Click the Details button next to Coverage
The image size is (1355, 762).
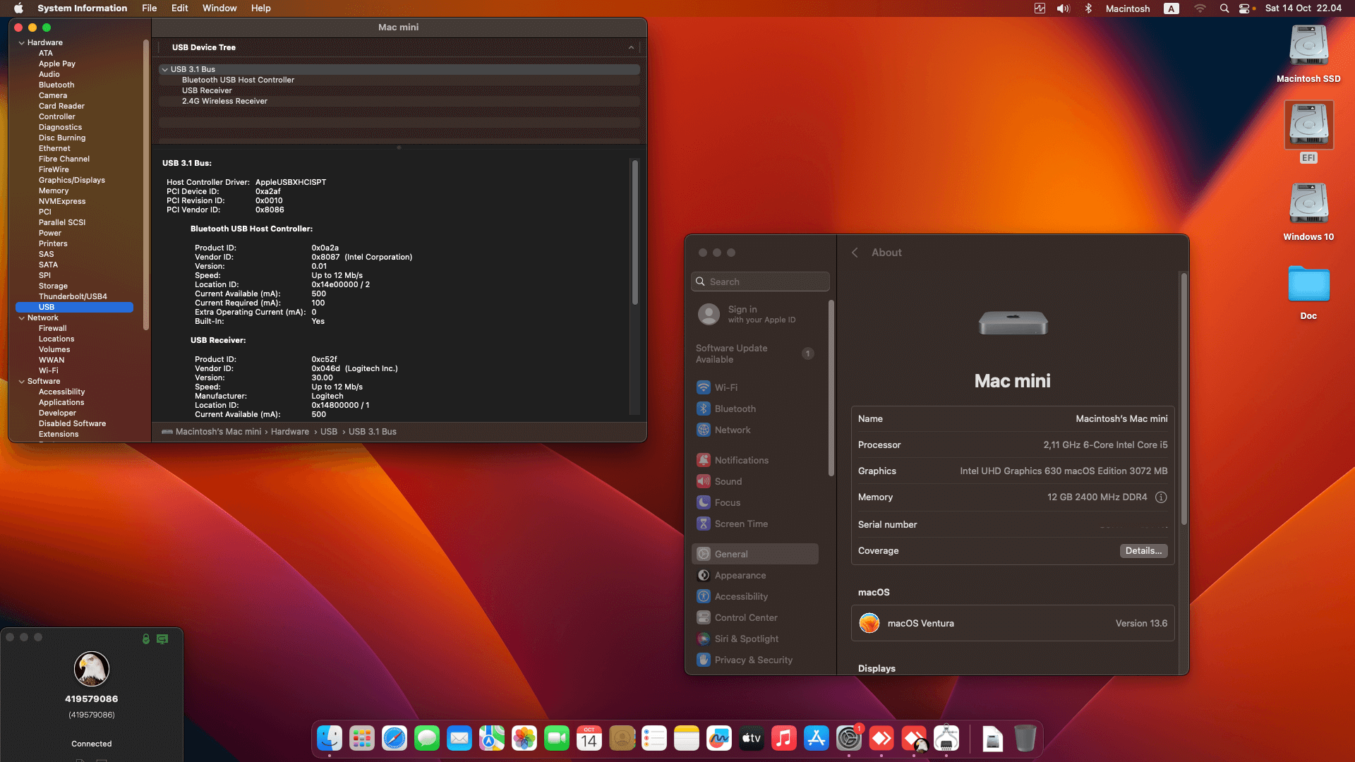click(1143, 551)
